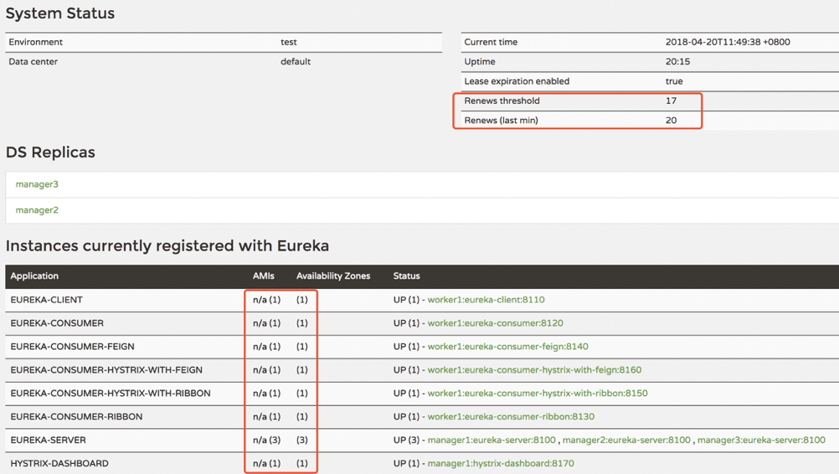Open worker1:eureka-client:8110 instance link
The height and width of the screenshot is (474, 839).
pyautogui.click(x=486, y=300)
